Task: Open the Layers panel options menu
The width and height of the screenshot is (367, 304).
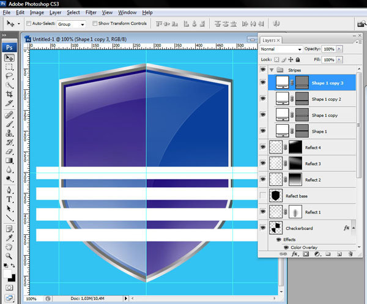Action: (358, 42)
